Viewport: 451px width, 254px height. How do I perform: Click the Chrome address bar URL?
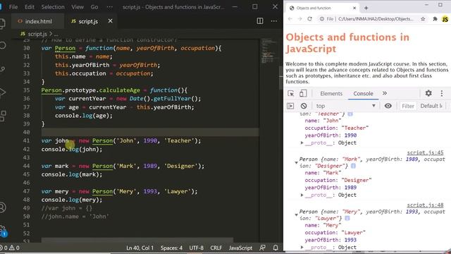[376, 19]
